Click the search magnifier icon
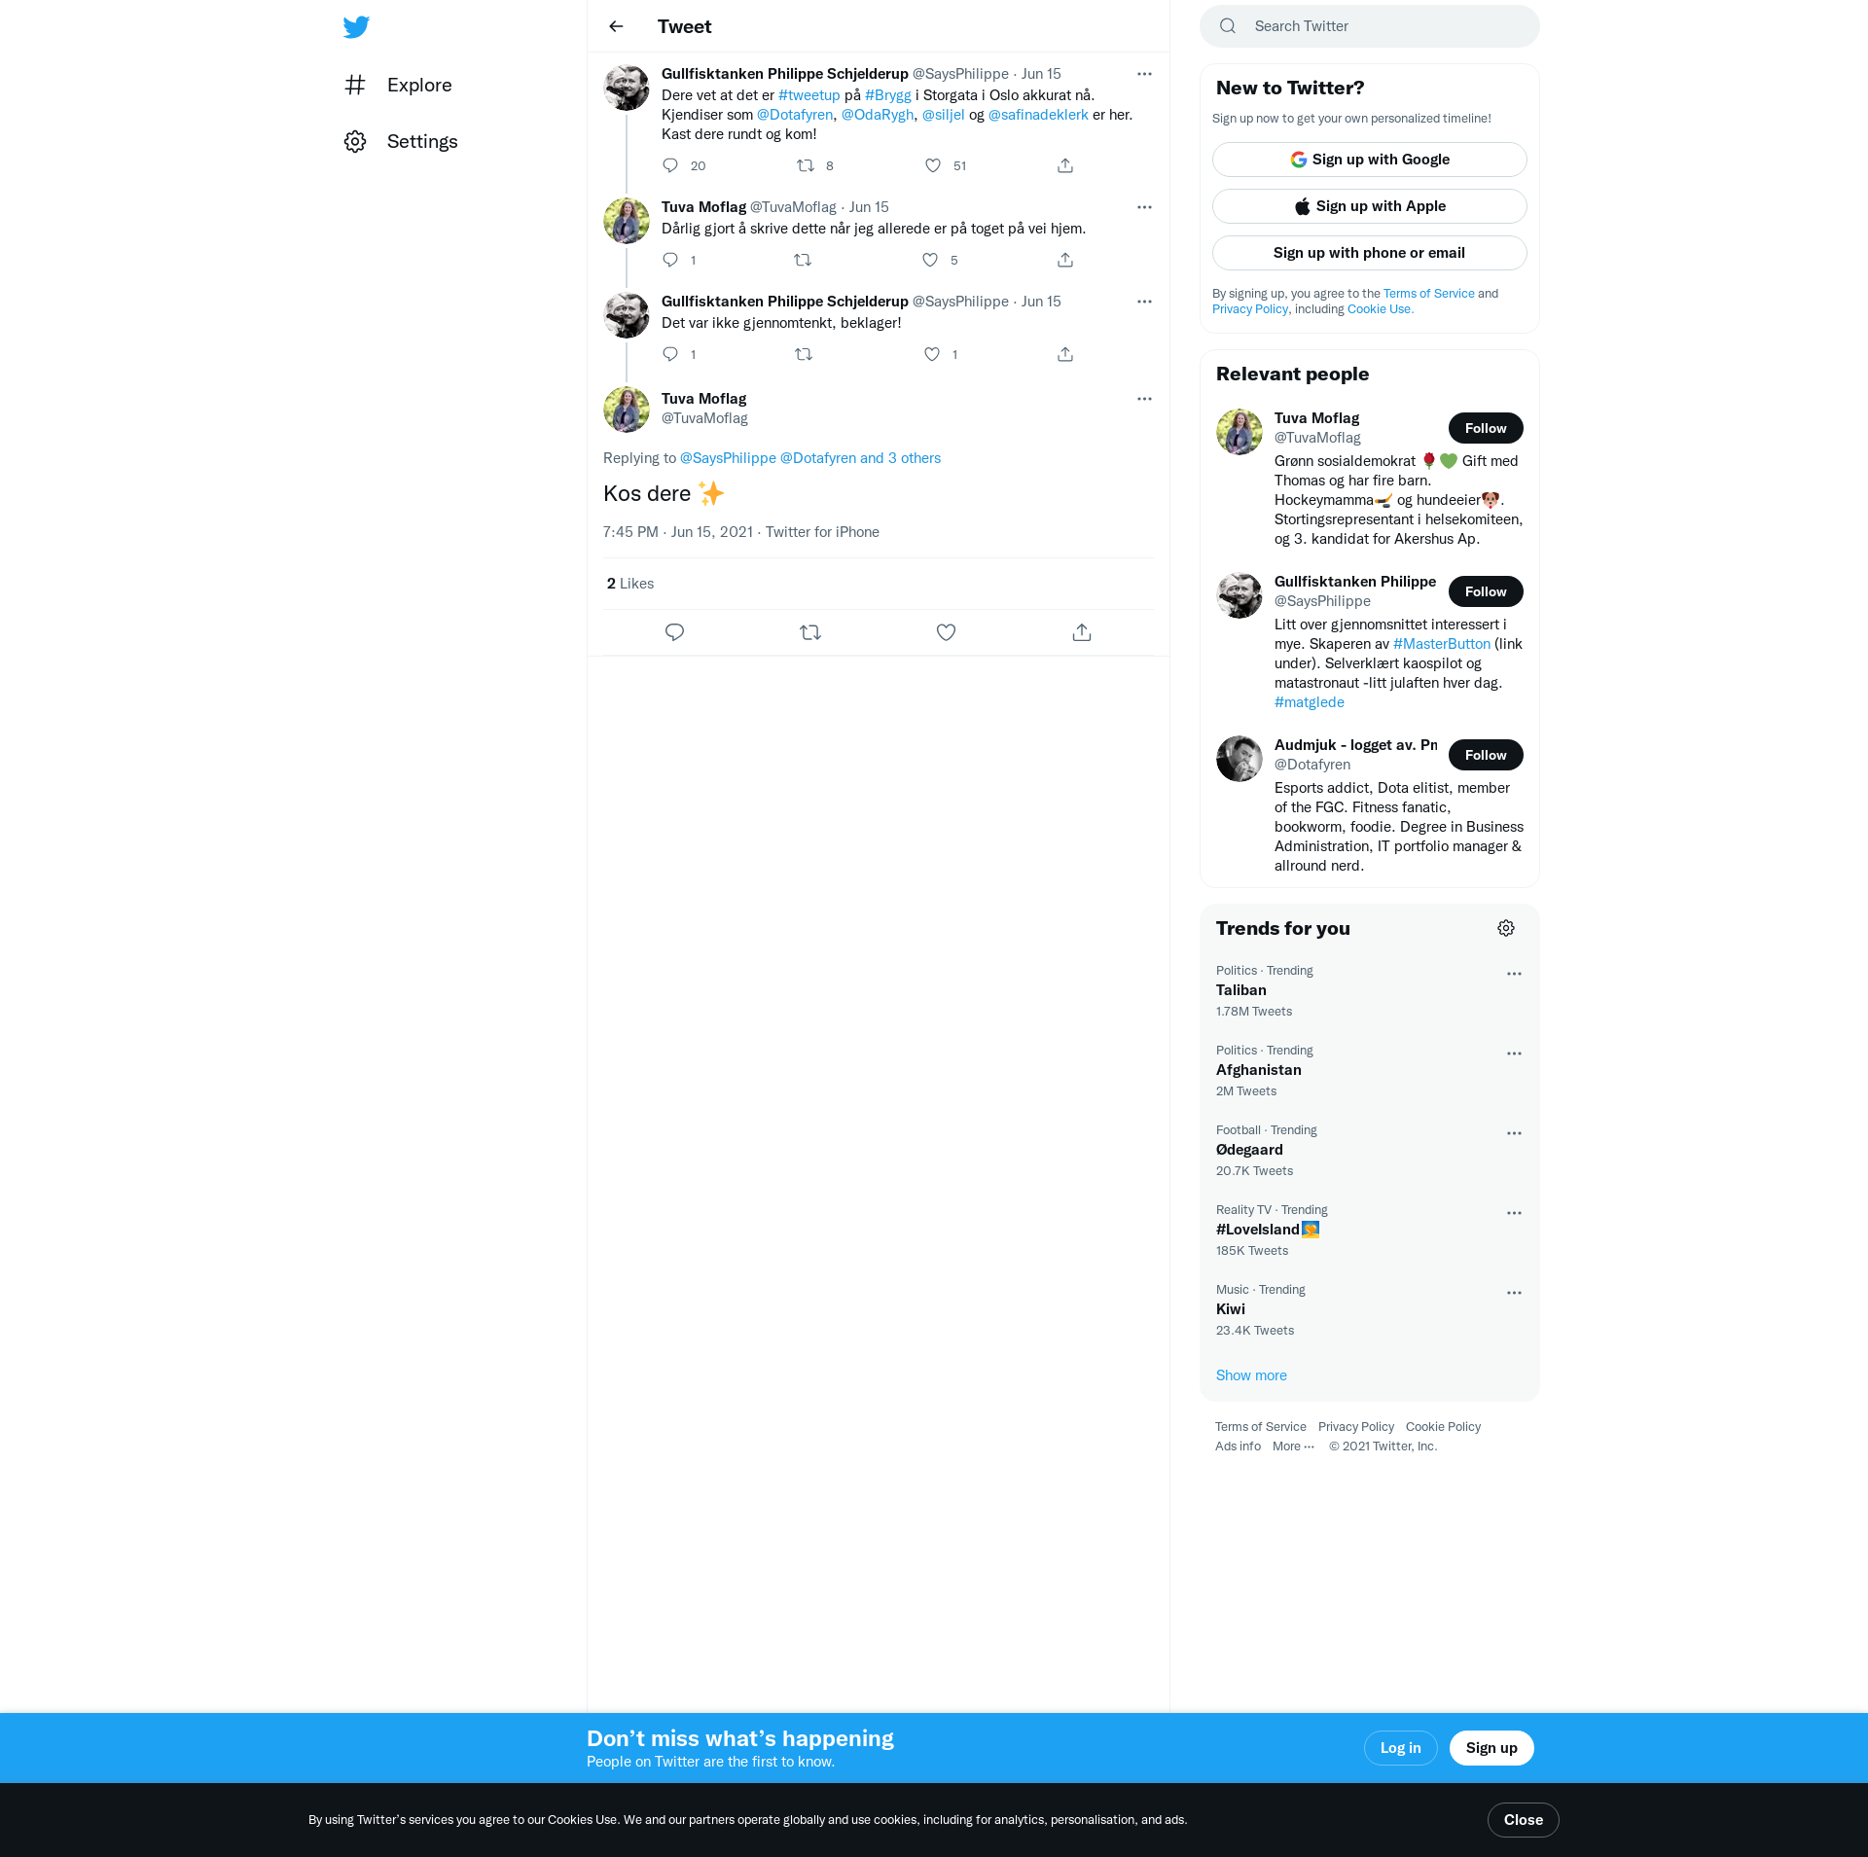 [1228, 26]
